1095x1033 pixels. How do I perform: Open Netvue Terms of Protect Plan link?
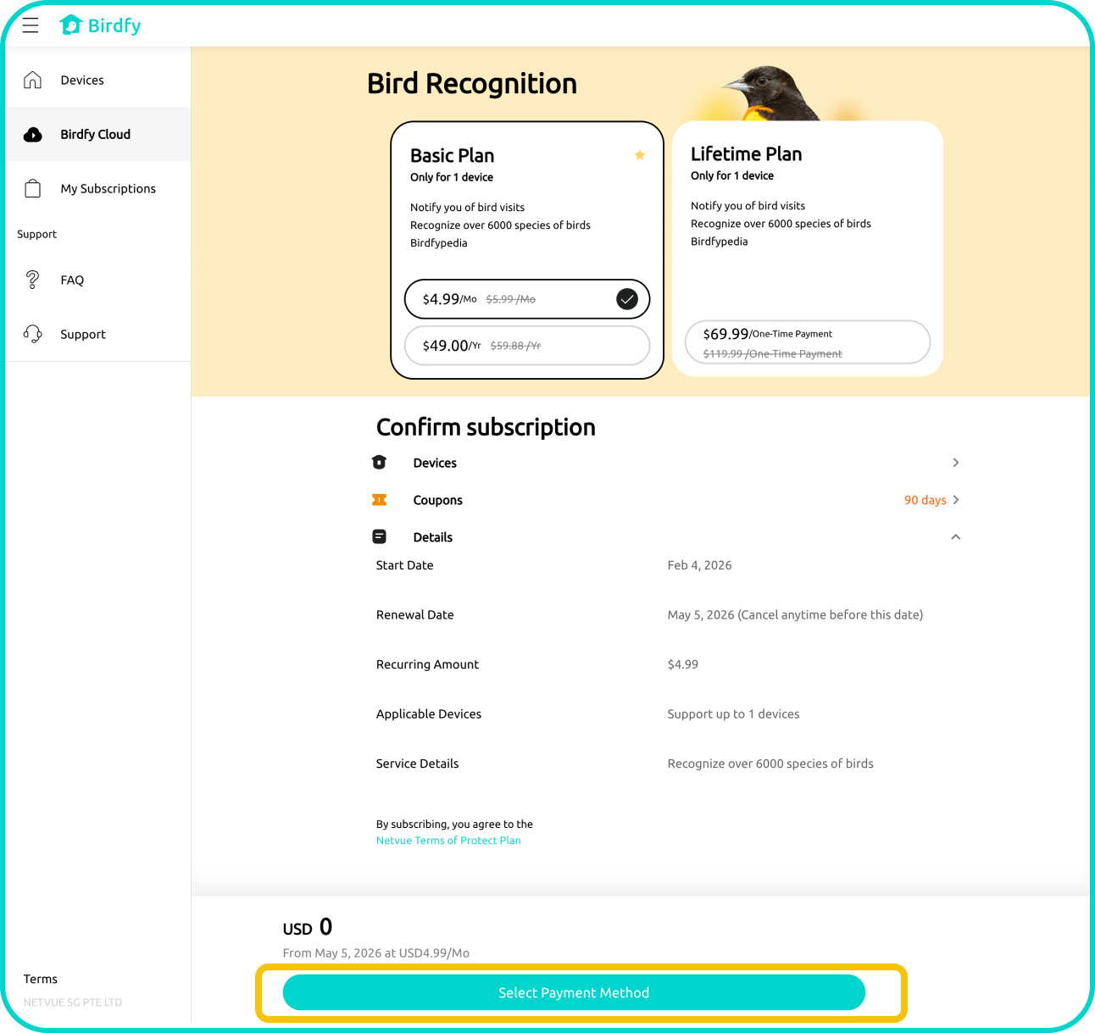click(x=448, y=841)
